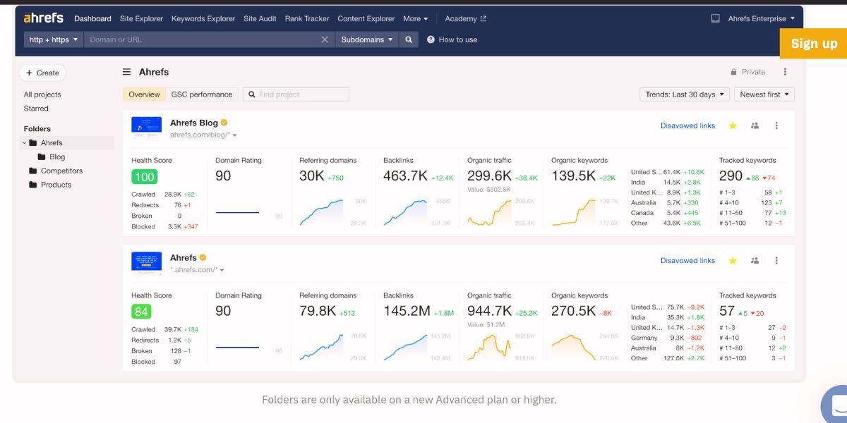This screenshot has width=847, height=423.
Task: Click the team sharing icon for the Ahrefs project
Action: point(754,260)
